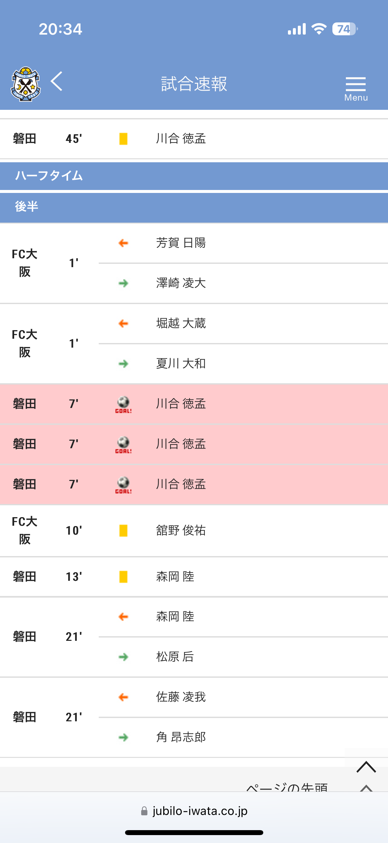The height and width of the screenshot is (843, 388).
Task: Click player name 松原 后
Action: pos(175,657)
